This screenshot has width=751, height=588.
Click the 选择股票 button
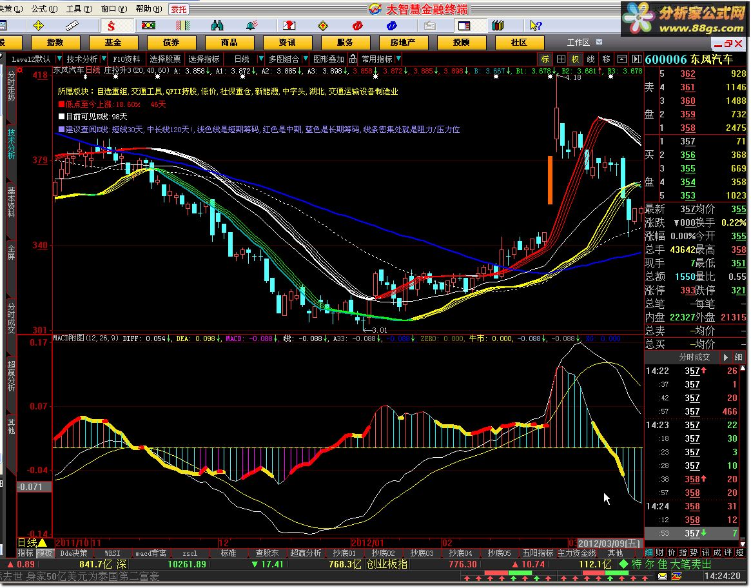click(x=165, y=59)
